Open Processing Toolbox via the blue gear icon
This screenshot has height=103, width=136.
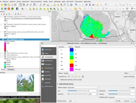coord(86,5)
